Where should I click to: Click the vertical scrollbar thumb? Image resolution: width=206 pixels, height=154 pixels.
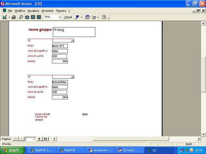[x=203, y=74]
